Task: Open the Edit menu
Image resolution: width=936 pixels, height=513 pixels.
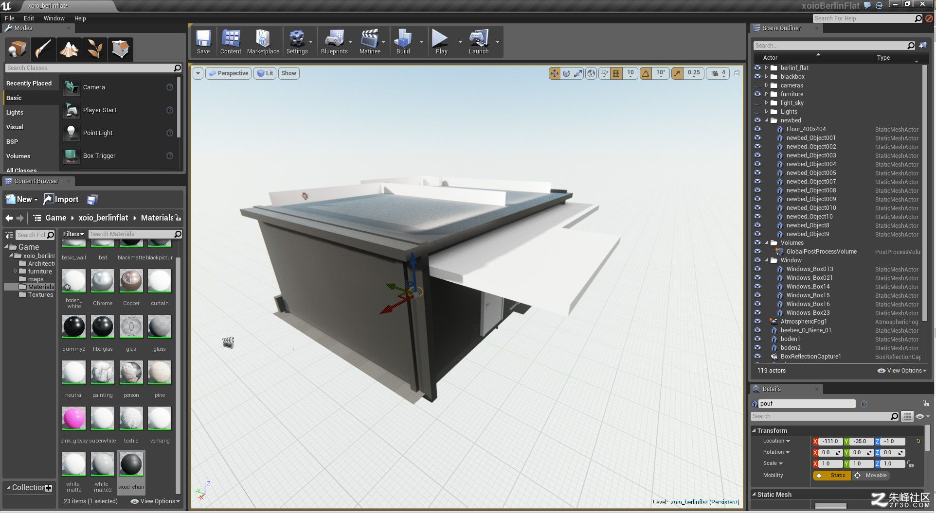Action: point(29,18)
